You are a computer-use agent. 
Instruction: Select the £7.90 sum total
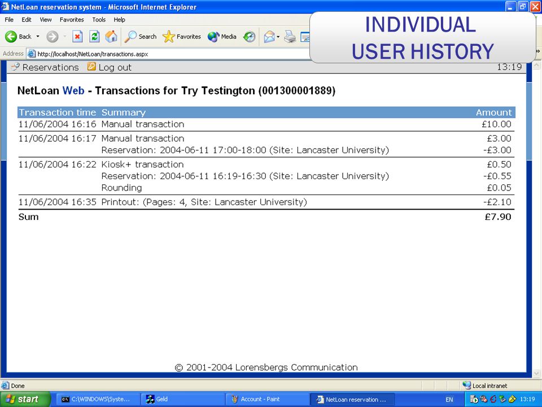[x=498, y=217]
